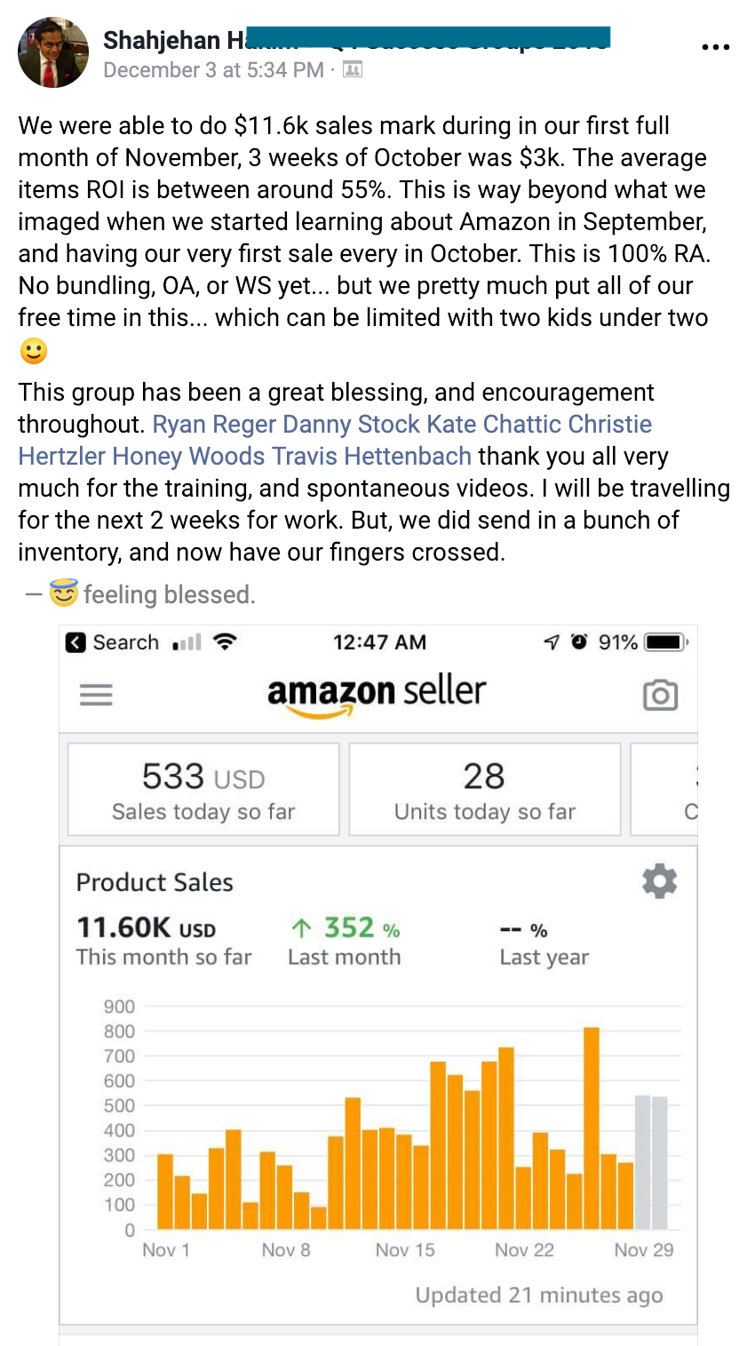
Task: Click the This month so far total
Action: pos(163,940)
